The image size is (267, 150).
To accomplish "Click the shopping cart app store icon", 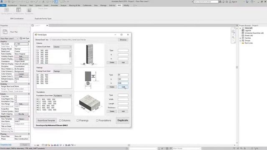I will click(247, 2).
